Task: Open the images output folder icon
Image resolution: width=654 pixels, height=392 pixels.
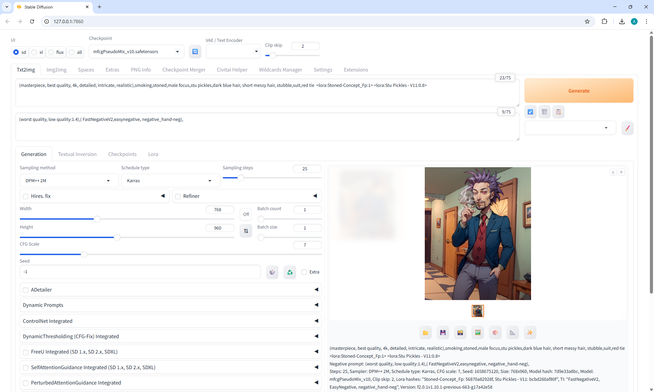Action: (x=425, y=333)
